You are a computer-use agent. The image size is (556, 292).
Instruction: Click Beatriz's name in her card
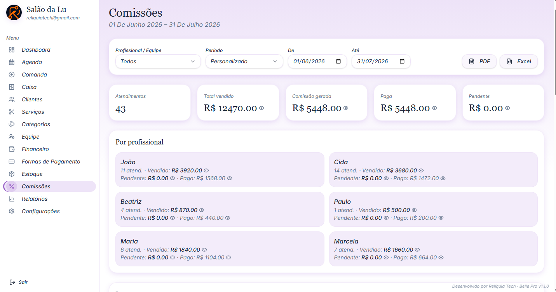tap(131, 202)
